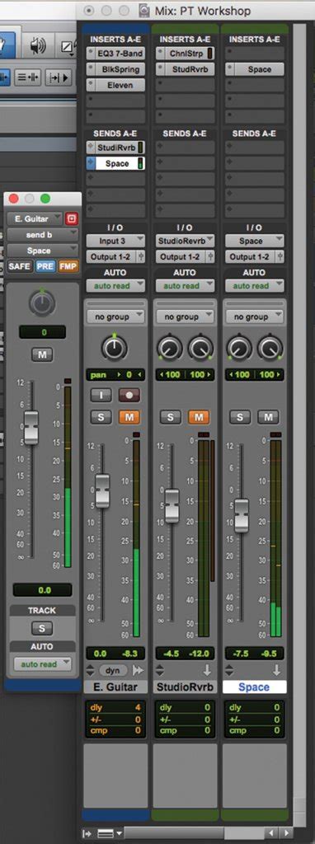Screen dimensions: 315x844
Task: Open the Space input selector on Space track
Action: (x=255, y=241)
